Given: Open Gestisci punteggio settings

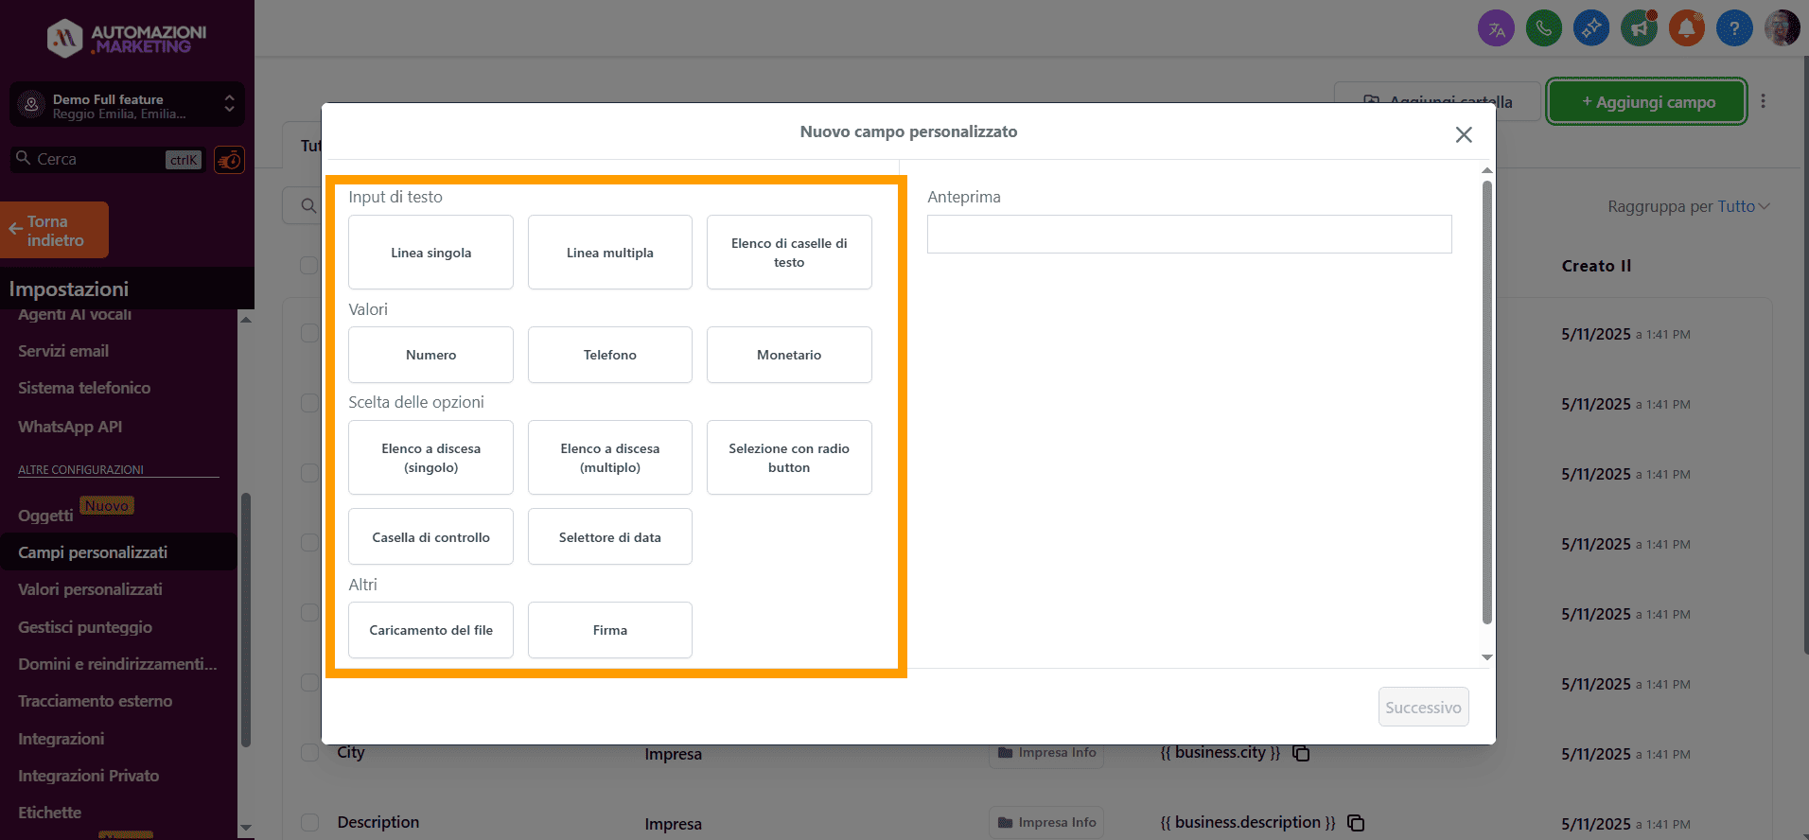Looking at the screenshot, I should 85,627.
